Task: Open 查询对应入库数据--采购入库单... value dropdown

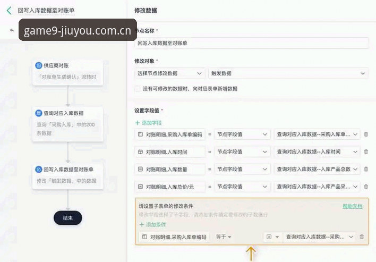Action: coord(317,134)
